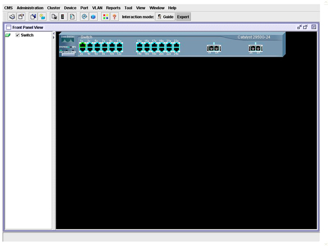Open the View menu
Viewport: 328px width, 246px height.
click(x=140, y=8)
